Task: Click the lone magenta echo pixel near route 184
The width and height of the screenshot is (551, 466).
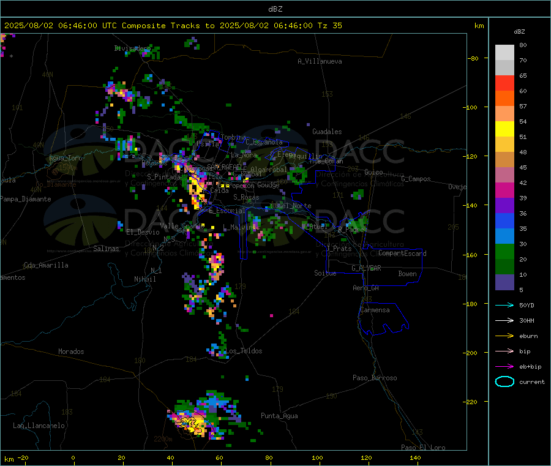Action: click(271, 315)
